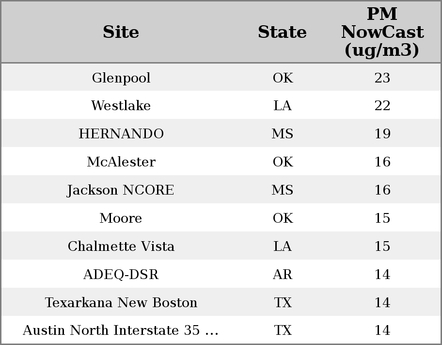Click the PM value 19 for HERNANDO
This screenshot has width=442, height=345.
382,134
